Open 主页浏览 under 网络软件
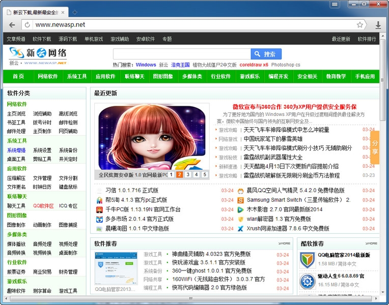Image resolution: width=389 pixels, height=305 pixels. [16, 114]
